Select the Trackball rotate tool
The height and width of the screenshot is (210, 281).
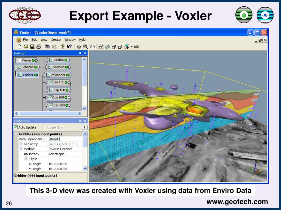click(x=79, y=47)
